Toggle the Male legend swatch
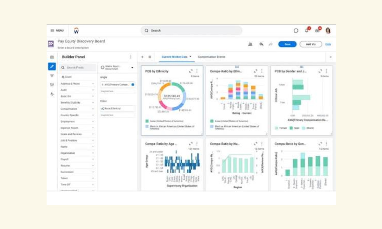This screenshot has width=382, height=229. [x=291, y=128]
